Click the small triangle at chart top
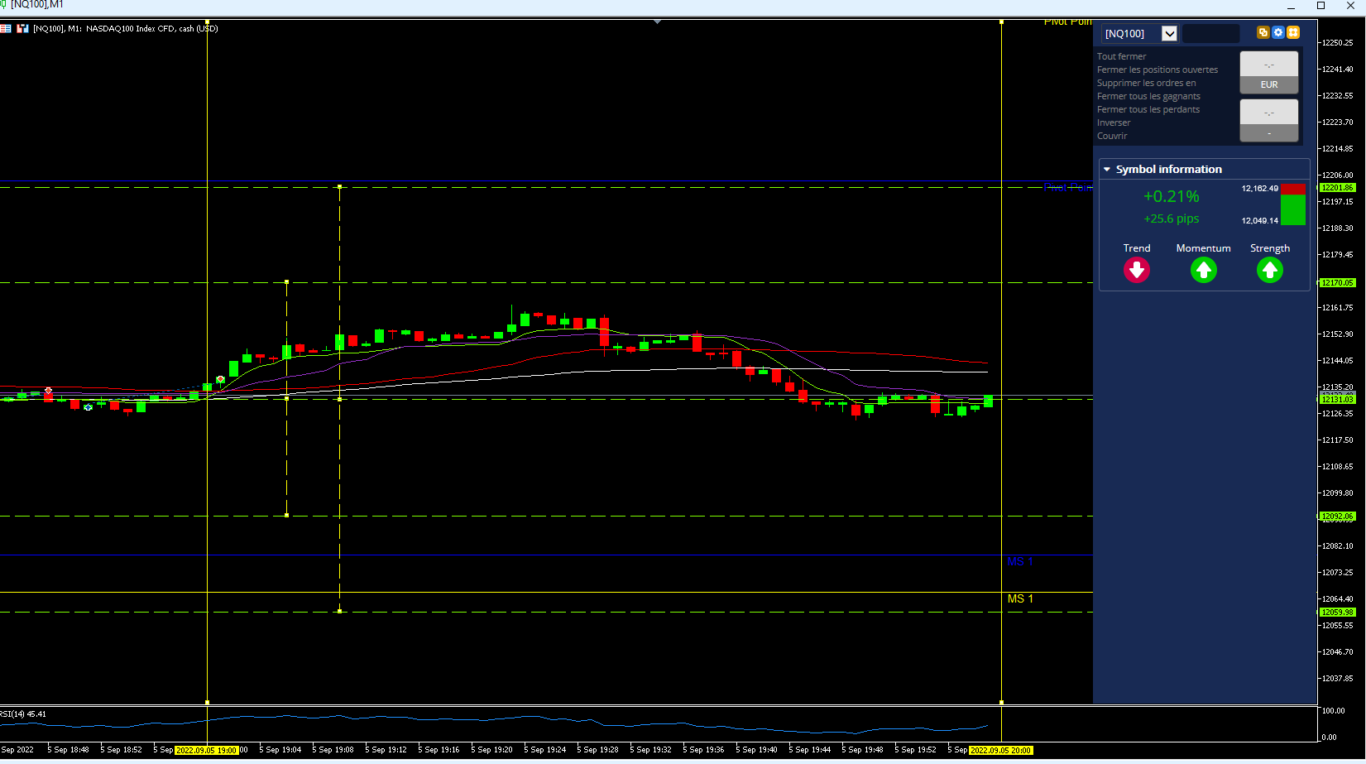 click(x=658, y=22)
